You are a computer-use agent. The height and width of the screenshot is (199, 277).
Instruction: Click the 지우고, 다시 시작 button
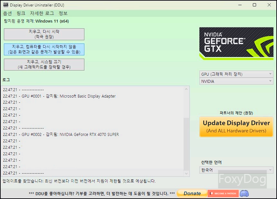[44, 34]
